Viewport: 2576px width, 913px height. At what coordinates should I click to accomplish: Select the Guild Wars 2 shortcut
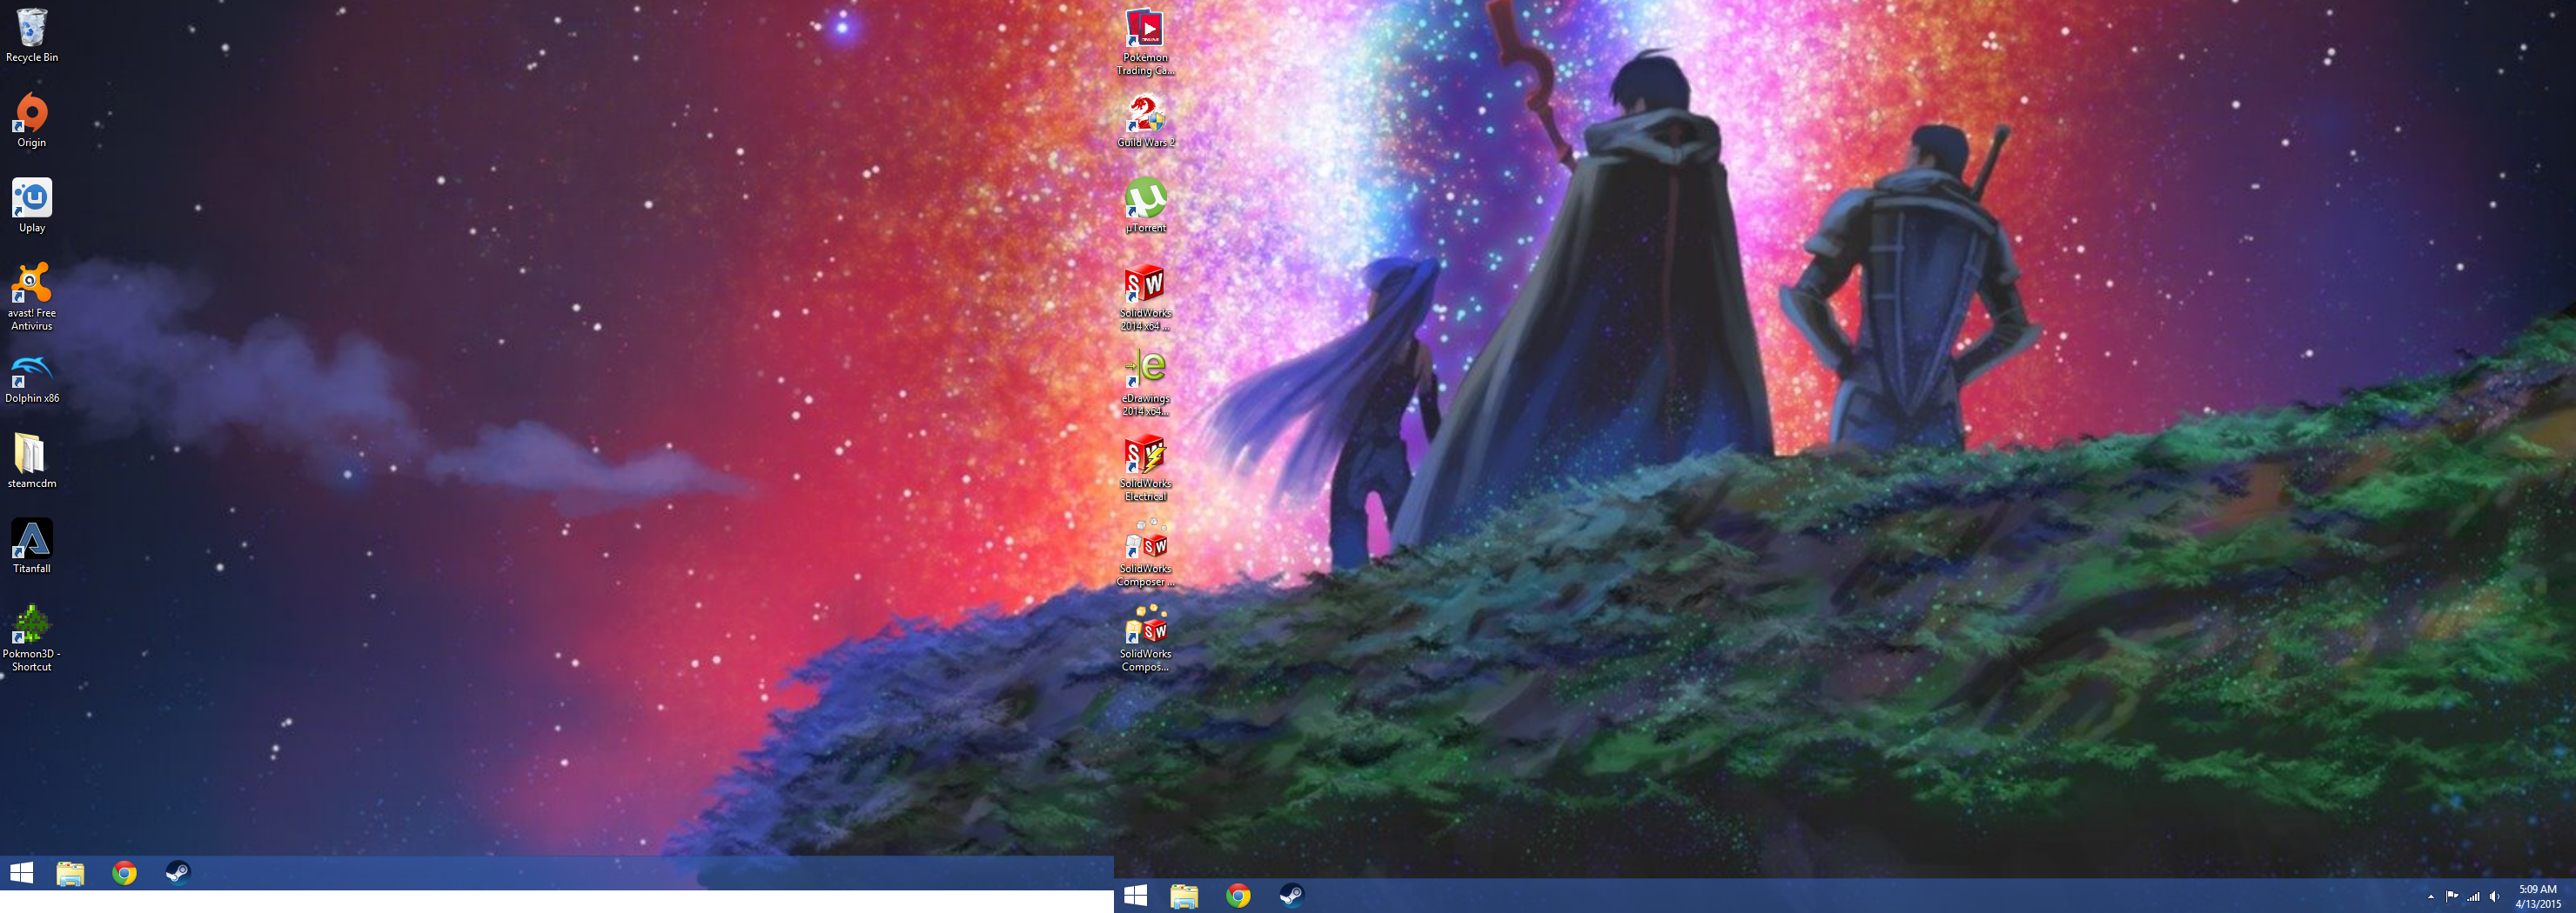1145,121
